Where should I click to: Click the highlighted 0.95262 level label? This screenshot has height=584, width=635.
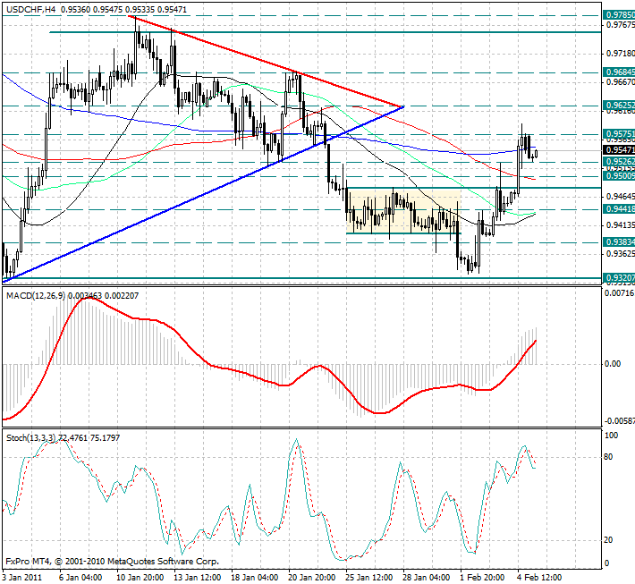click(619, 162)
